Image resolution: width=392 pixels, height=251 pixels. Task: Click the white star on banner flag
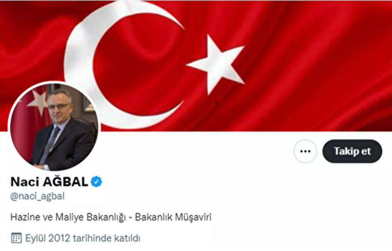pos(215,65)
